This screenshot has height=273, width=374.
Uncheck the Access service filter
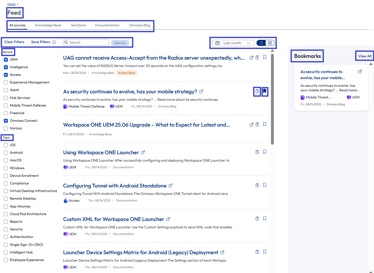click(x=6, y=75)
